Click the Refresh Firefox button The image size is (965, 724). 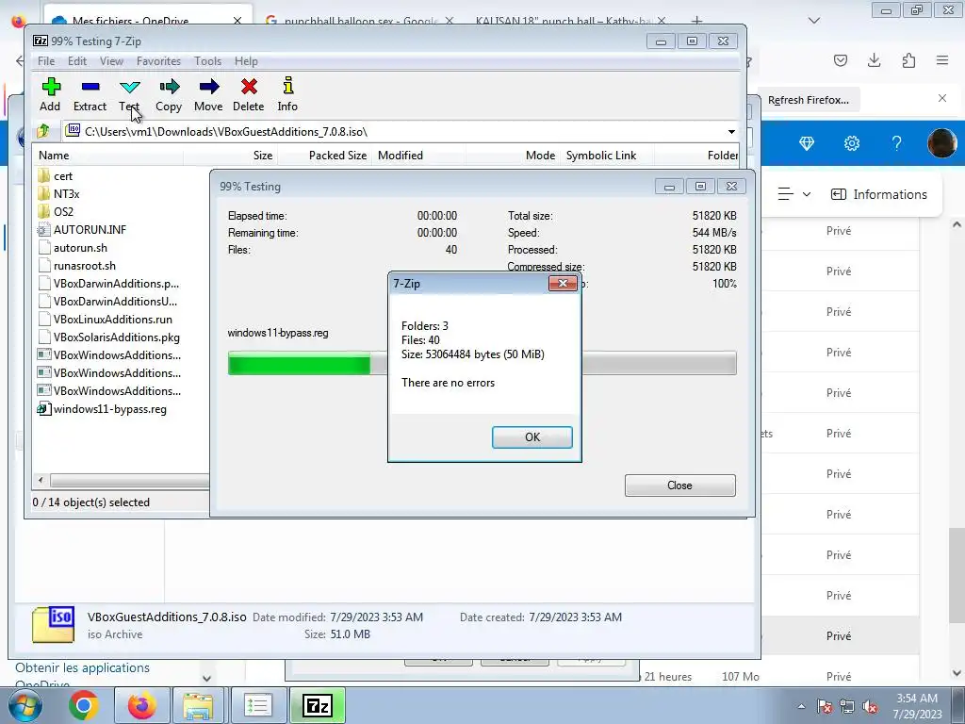(808, 100)
